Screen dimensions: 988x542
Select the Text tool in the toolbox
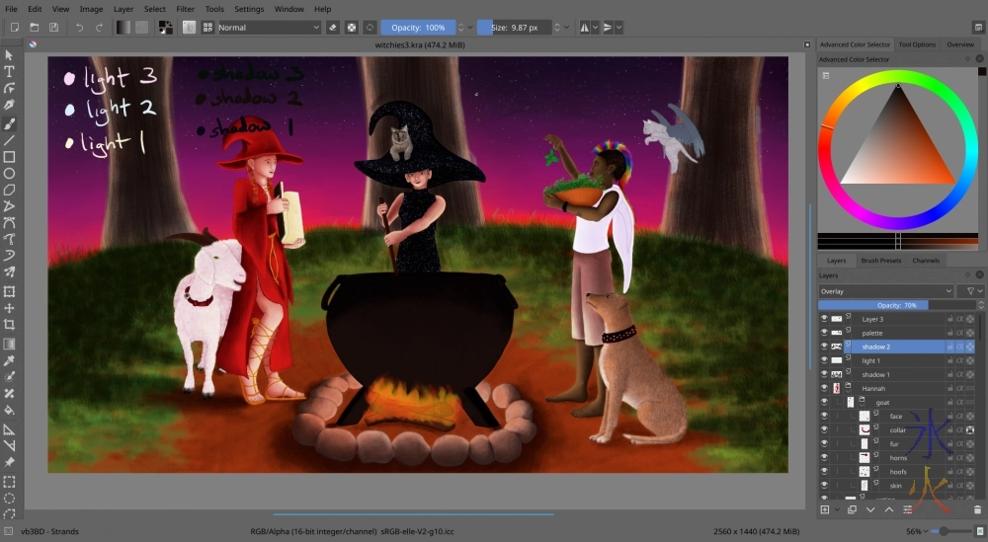[10, 72]
